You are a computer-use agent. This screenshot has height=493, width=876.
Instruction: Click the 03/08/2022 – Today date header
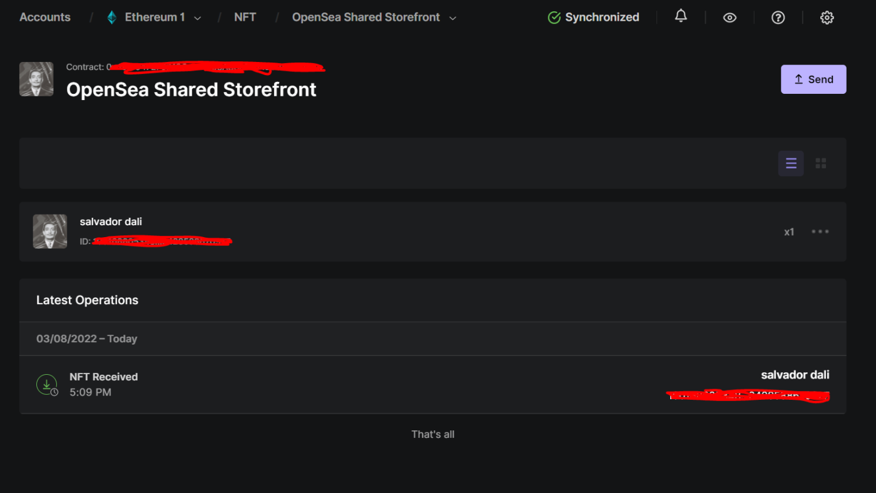(86, 338)
